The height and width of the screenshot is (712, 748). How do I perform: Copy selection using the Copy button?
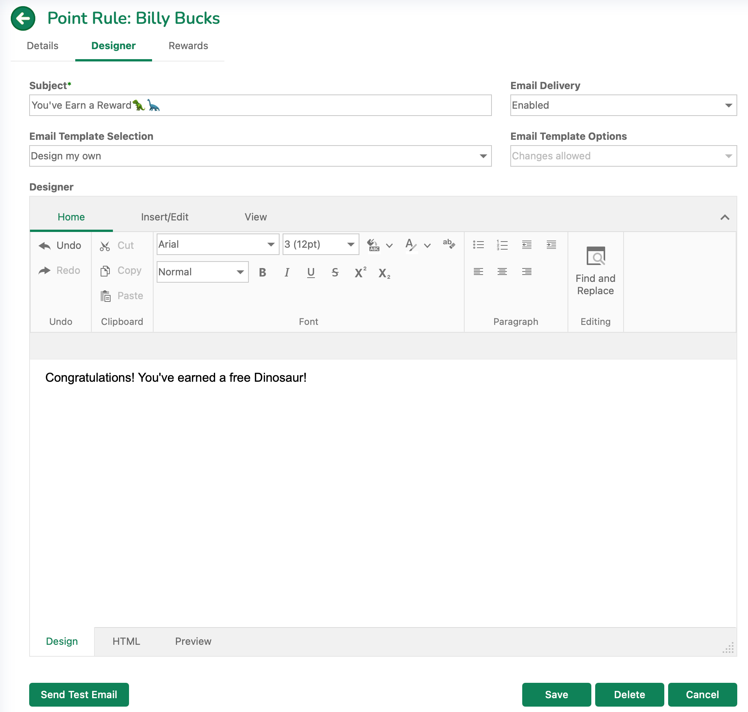pyautogui.click(x=121, y=270)
